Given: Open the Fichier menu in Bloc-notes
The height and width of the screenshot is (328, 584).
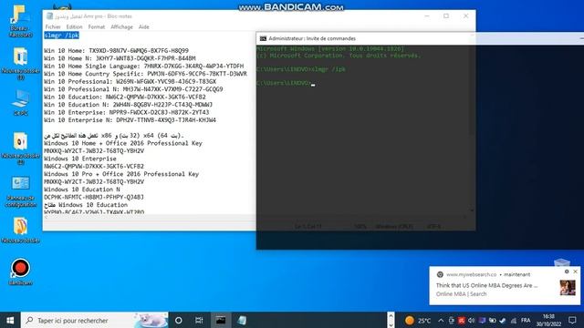Looking at the screenshot, I should (x=53, y=26).
